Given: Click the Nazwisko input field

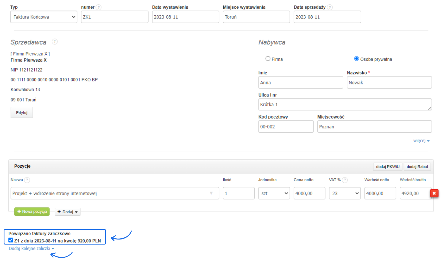Looking at the screenshot, I should pyautogui.click(x=389, y=83).
